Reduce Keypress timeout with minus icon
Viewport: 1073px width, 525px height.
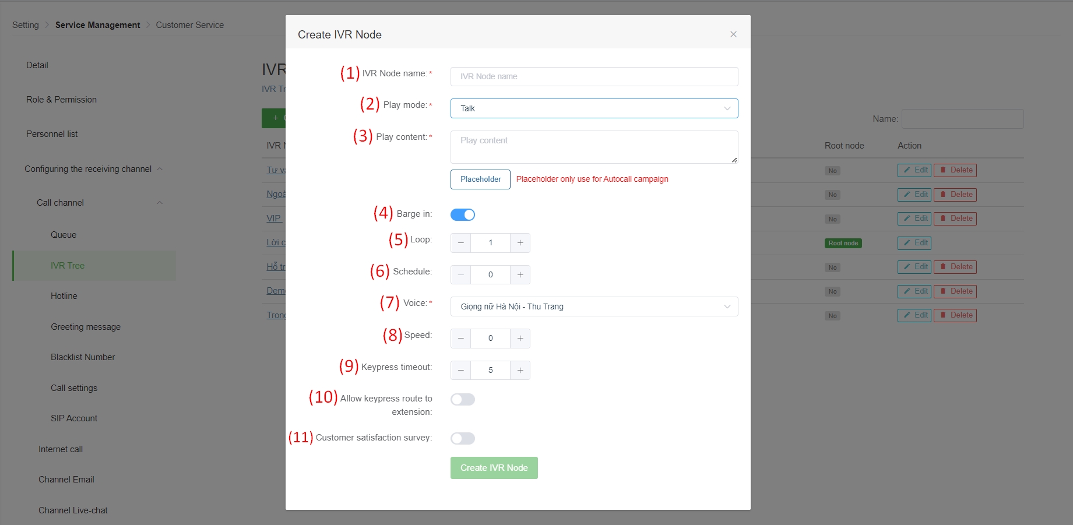(x=461, y=371)
